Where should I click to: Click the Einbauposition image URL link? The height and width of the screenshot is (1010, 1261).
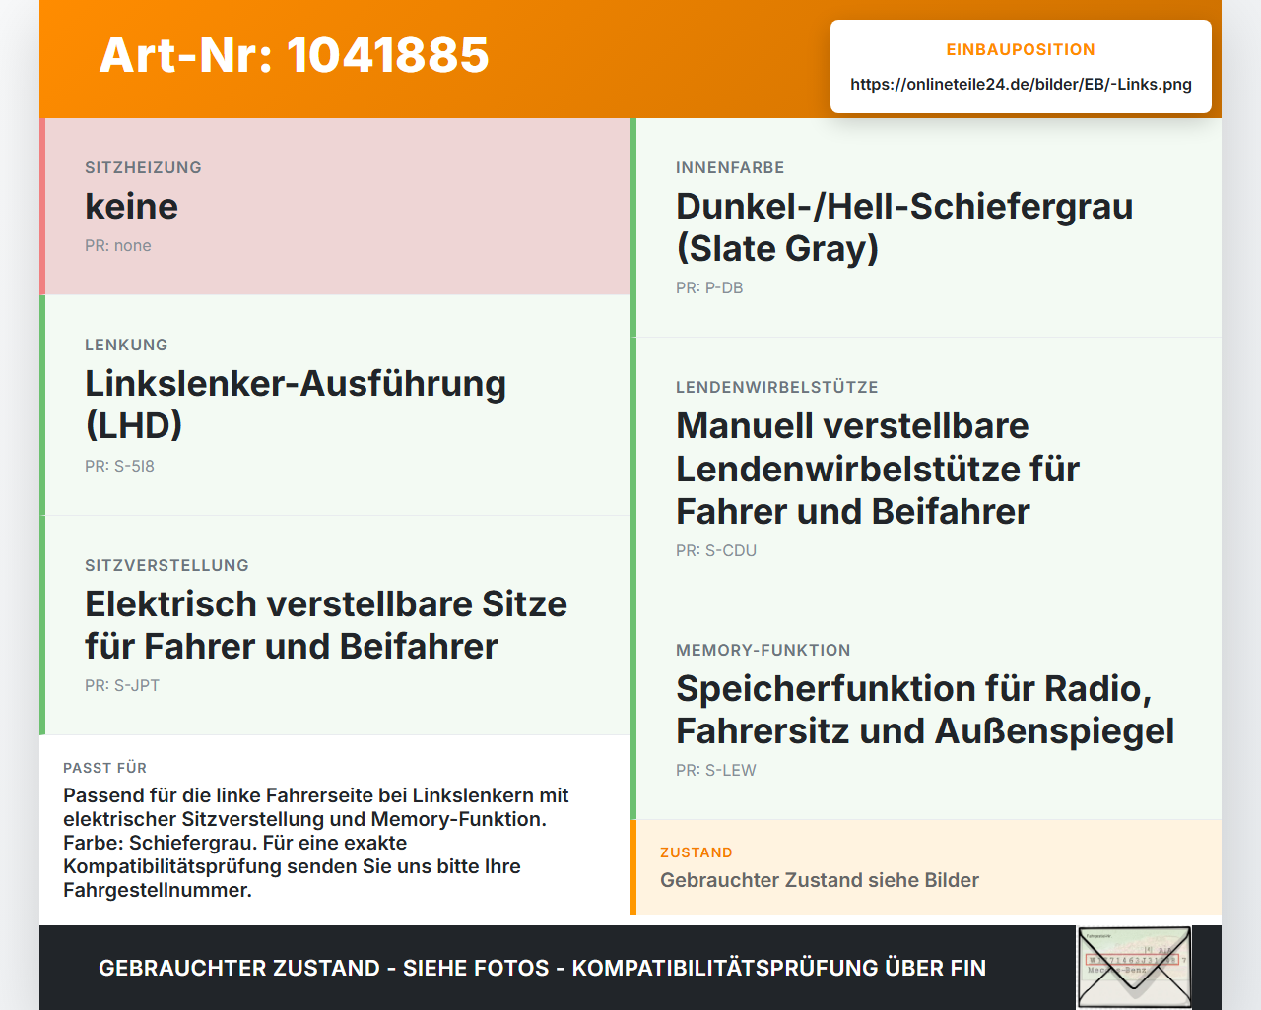1021,84
